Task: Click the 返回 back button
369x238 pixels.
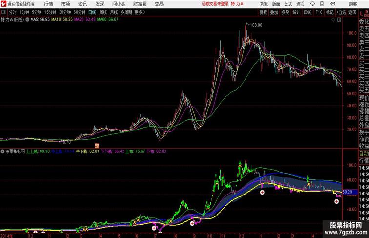Action: click(352, 12)
